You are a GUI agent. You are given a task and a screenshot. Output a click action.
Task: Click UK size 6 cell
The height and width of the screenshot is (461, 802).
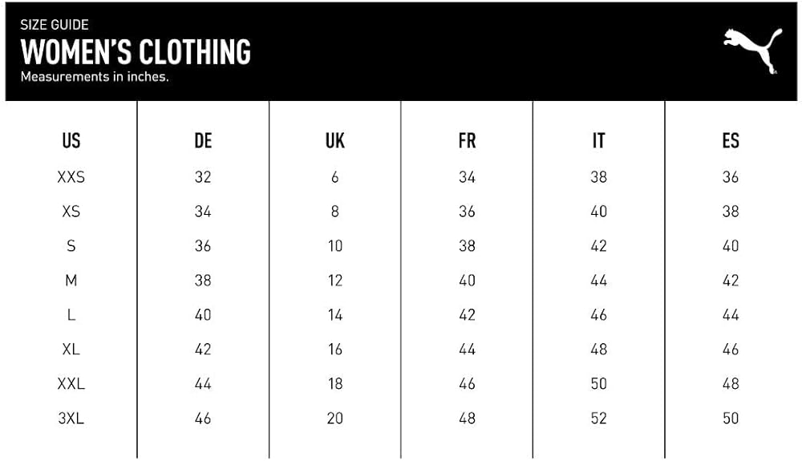point(335,177)
